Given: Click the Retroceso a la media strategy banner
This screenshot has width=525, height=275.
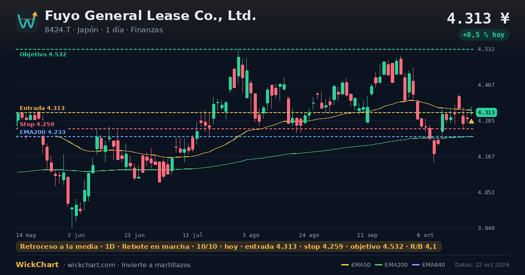Looking at the screenshot, I should 228,247.
